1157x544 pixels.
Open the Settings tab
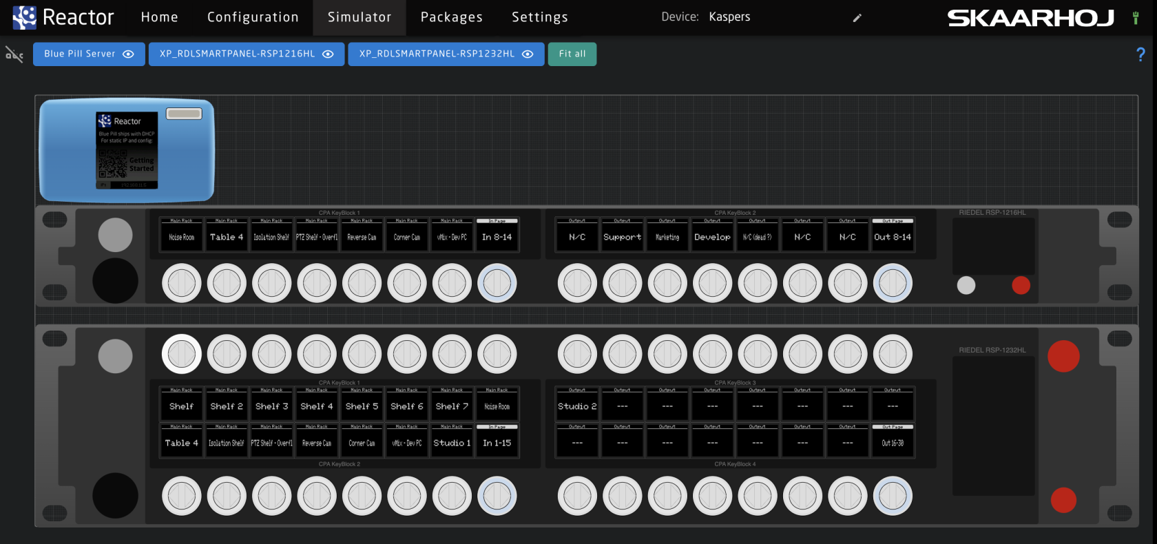pos(540,17)
